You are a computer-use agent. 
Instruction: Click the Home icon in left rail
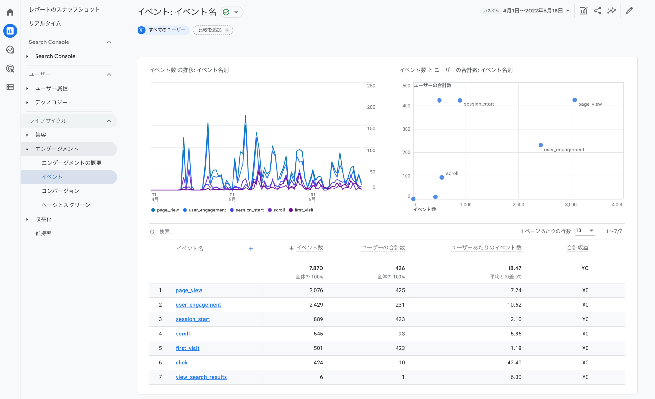(10, 12)
